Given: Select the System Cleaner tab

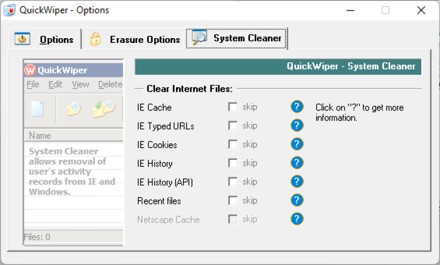Looking at the screenshot, I should click(x=237, y=39).
